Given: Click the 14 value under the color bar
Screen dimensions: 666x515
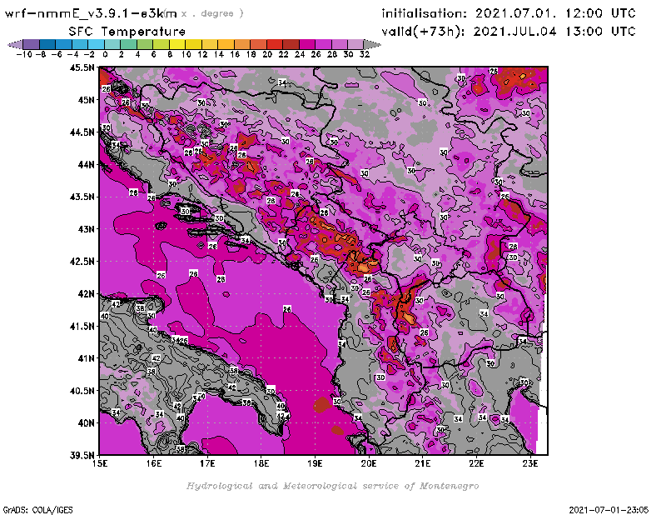Looking at the screenshot, I should (219, 54).
